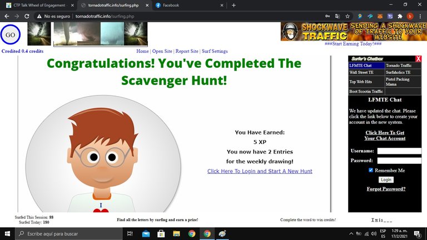
Task: Click the Report Site link
Action: pos(187,51)
